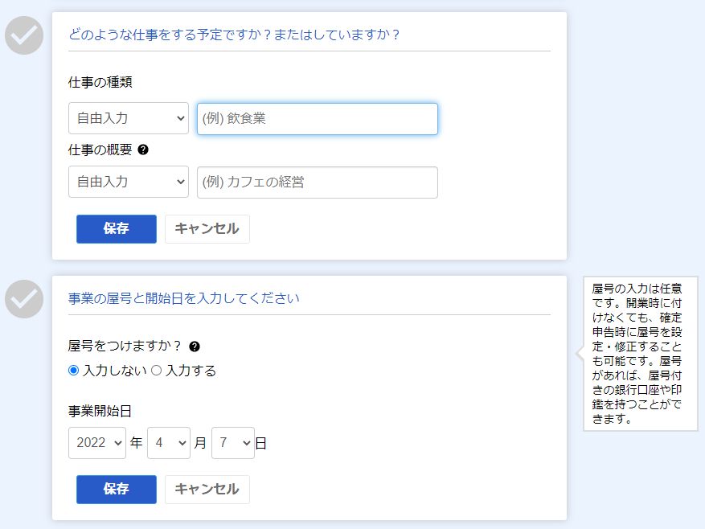705x529 pixels.
Task: Click the checkmark icon next to the job type section
Action: click(24, 35)
